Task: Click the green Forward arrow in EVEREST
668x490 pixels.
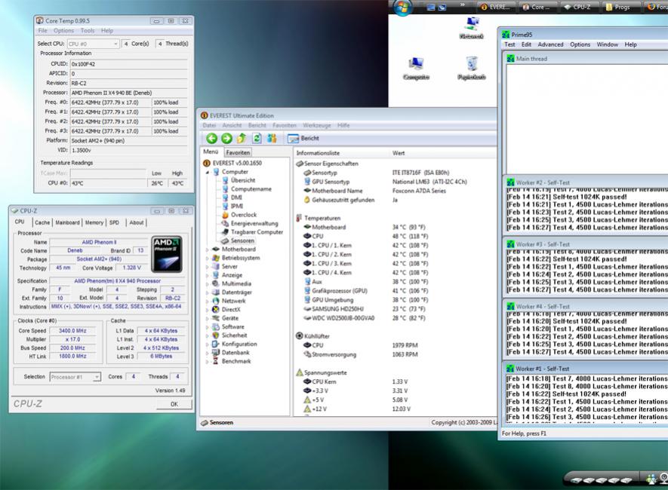Action: 226,139
